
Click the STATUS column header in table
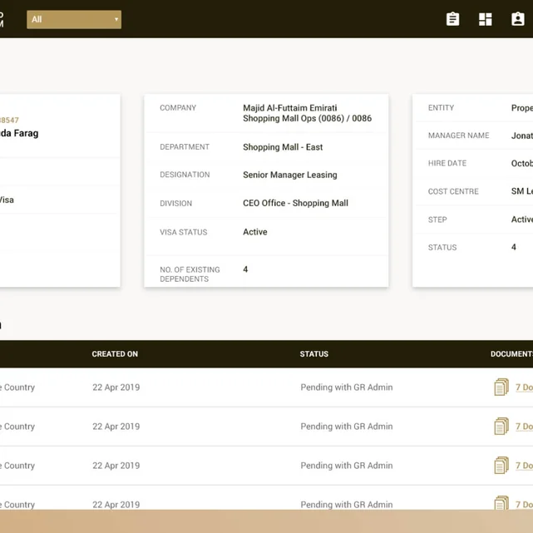[314, 354]
